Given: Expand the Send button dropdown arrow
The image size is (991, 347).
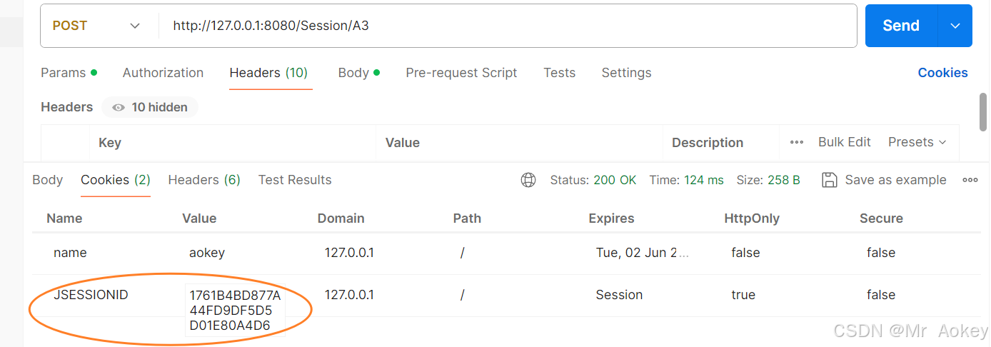Looking at the screenshot, I should (955, 26).
